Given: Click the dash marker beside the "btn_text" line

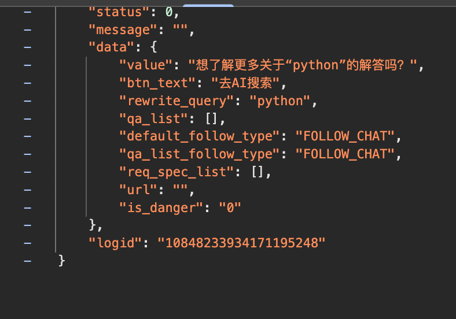Looking at the screenshot, I should 28,83.
